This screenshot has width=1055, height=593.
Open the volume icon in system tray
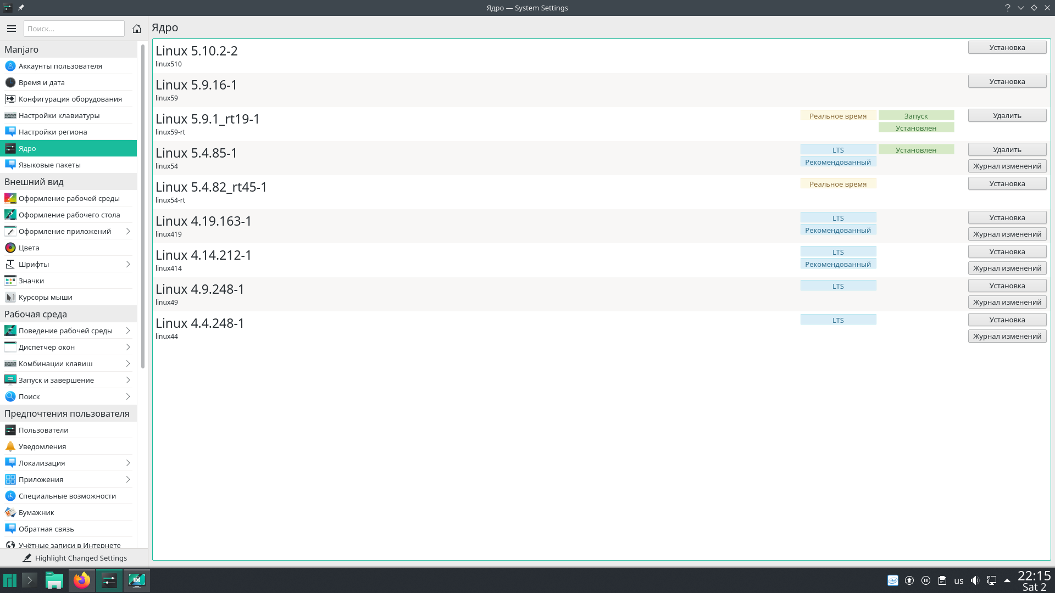(x=975, y=580)
